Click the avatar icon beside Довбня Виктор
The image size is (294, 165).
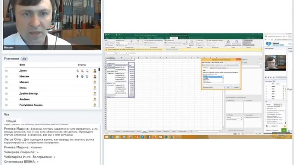click(95, 93)
